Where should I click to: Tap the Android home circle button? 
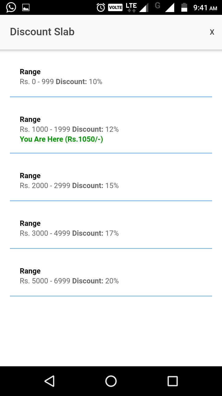click(111, 381)
